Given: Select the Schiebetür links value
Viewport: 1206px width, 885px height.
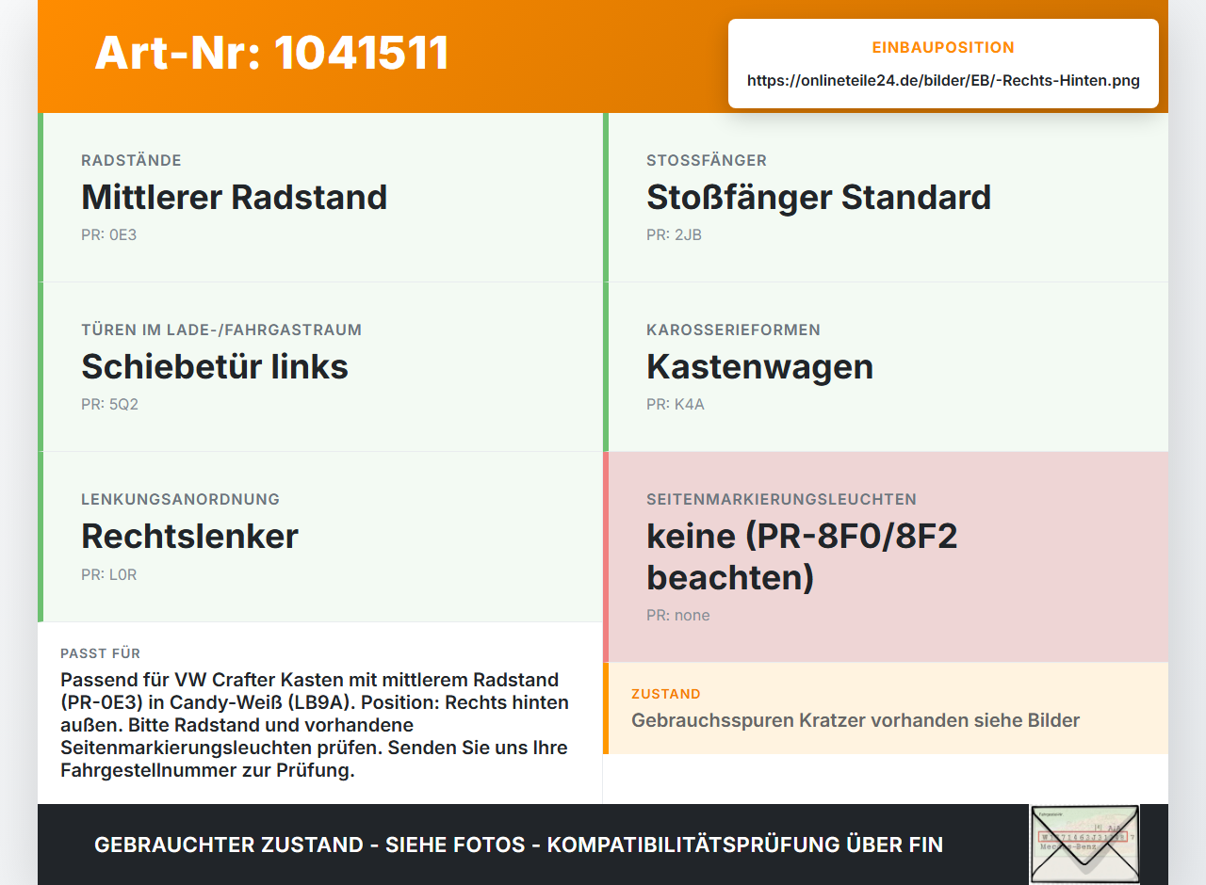Looking at the screenshot, I should (x=215, y=366).
